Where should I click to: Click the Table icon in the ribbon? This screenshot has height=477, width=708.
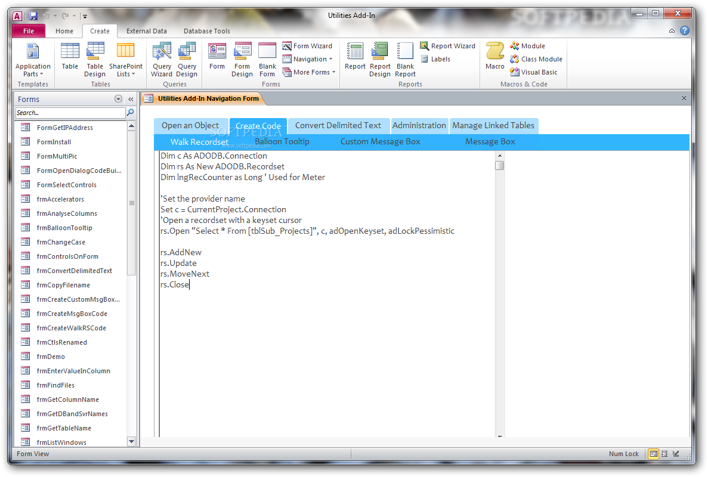coord(70,57)
